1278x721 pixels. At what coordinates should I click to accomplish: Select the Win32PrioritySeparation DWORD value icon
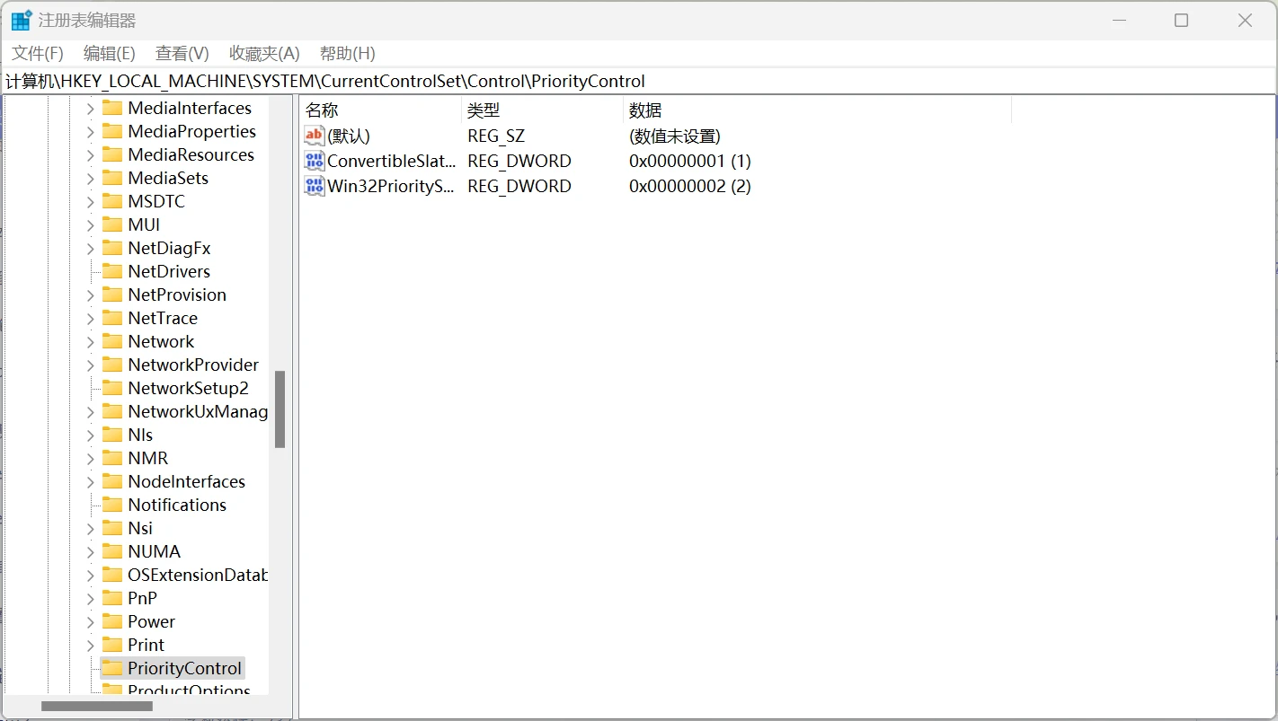(x=314, y=186)
